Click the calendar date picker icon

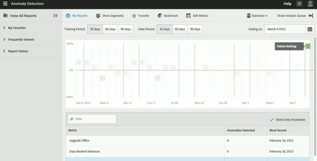(309, 30)
